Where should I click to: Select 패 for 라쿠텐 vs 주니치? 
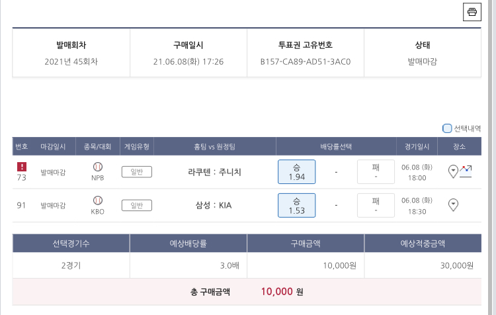click(376, 172)
